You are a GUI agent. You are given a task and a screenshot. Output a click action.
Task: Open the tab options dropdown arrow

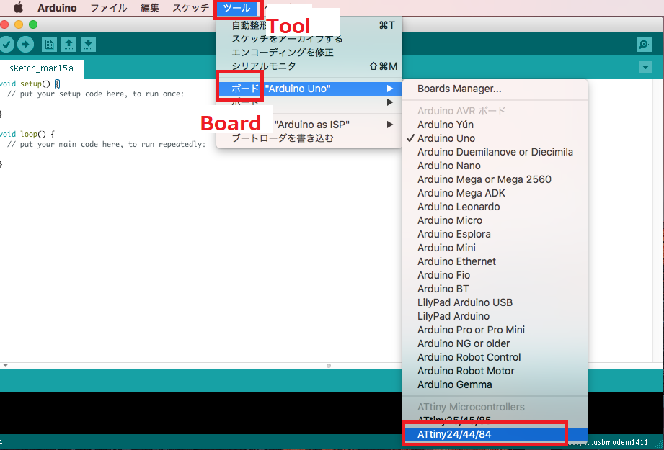pos(645,67)
